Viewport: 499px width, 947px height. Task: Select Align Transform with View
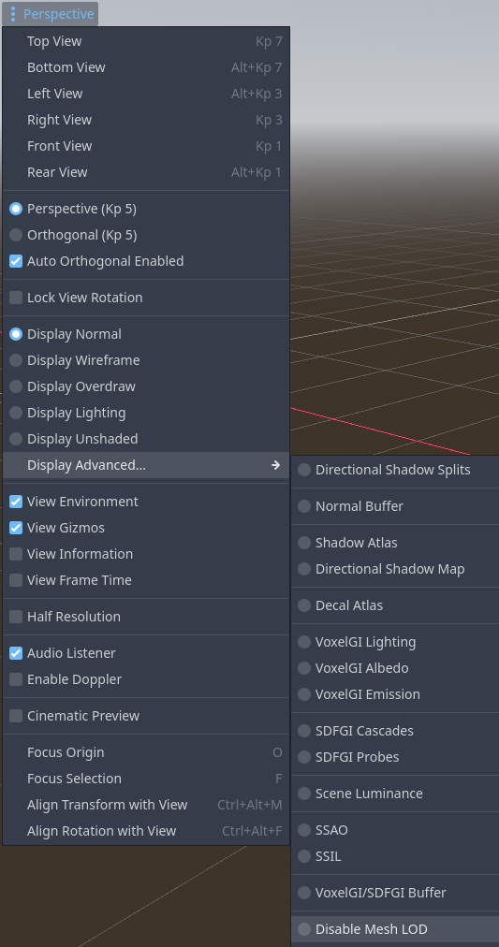(x=146, y=805)
